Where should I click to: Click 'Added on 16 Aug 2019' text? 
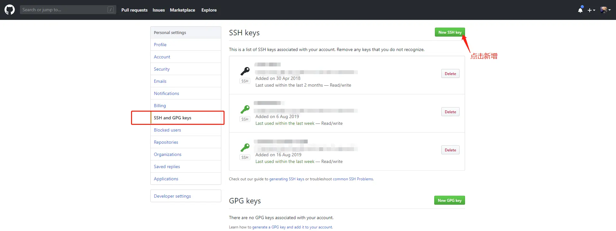coord(278,155)
